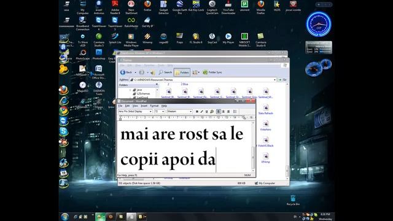Viewport: 393px width, 221px height.
Task: Click the Search button in Explorer toolbar
Action: [165, 72]
